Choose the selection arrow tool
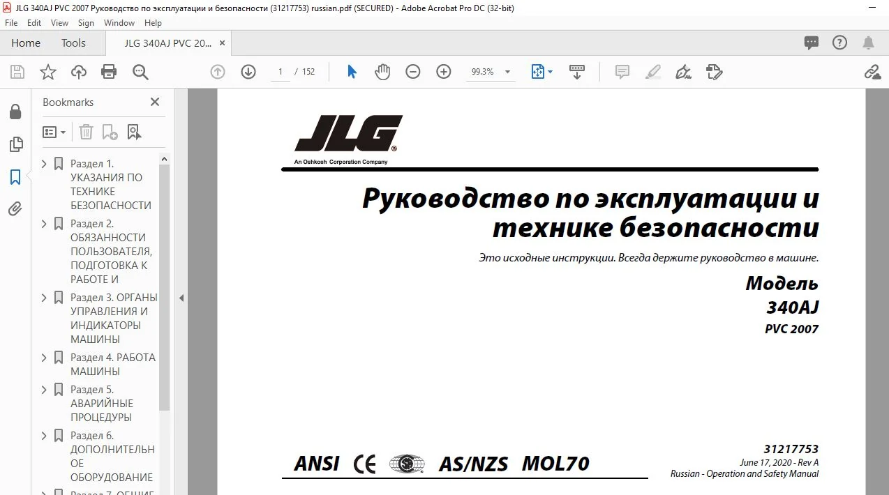 352,72
